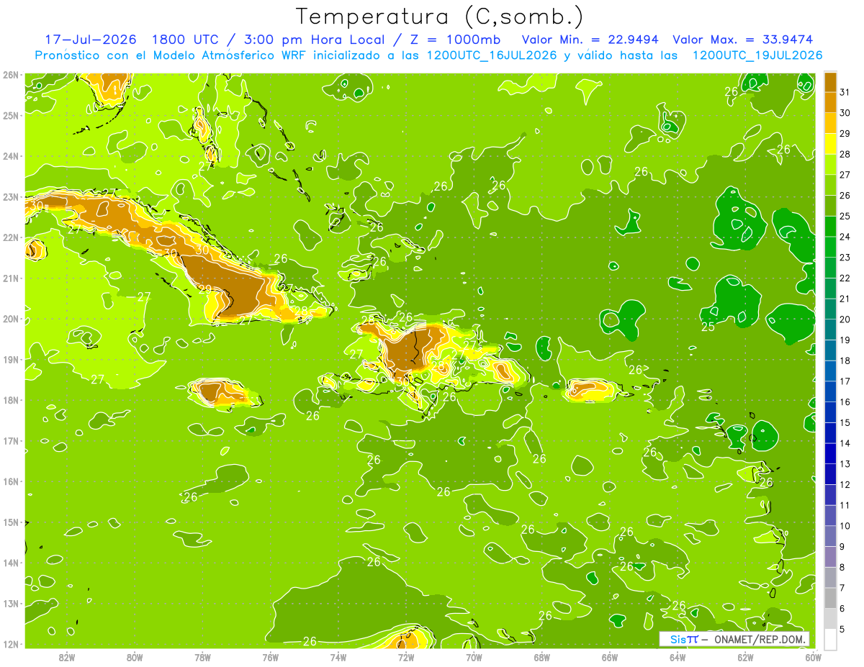Click the '68W' longitude axis label
The image size is (864, 667).
point(542,656)
